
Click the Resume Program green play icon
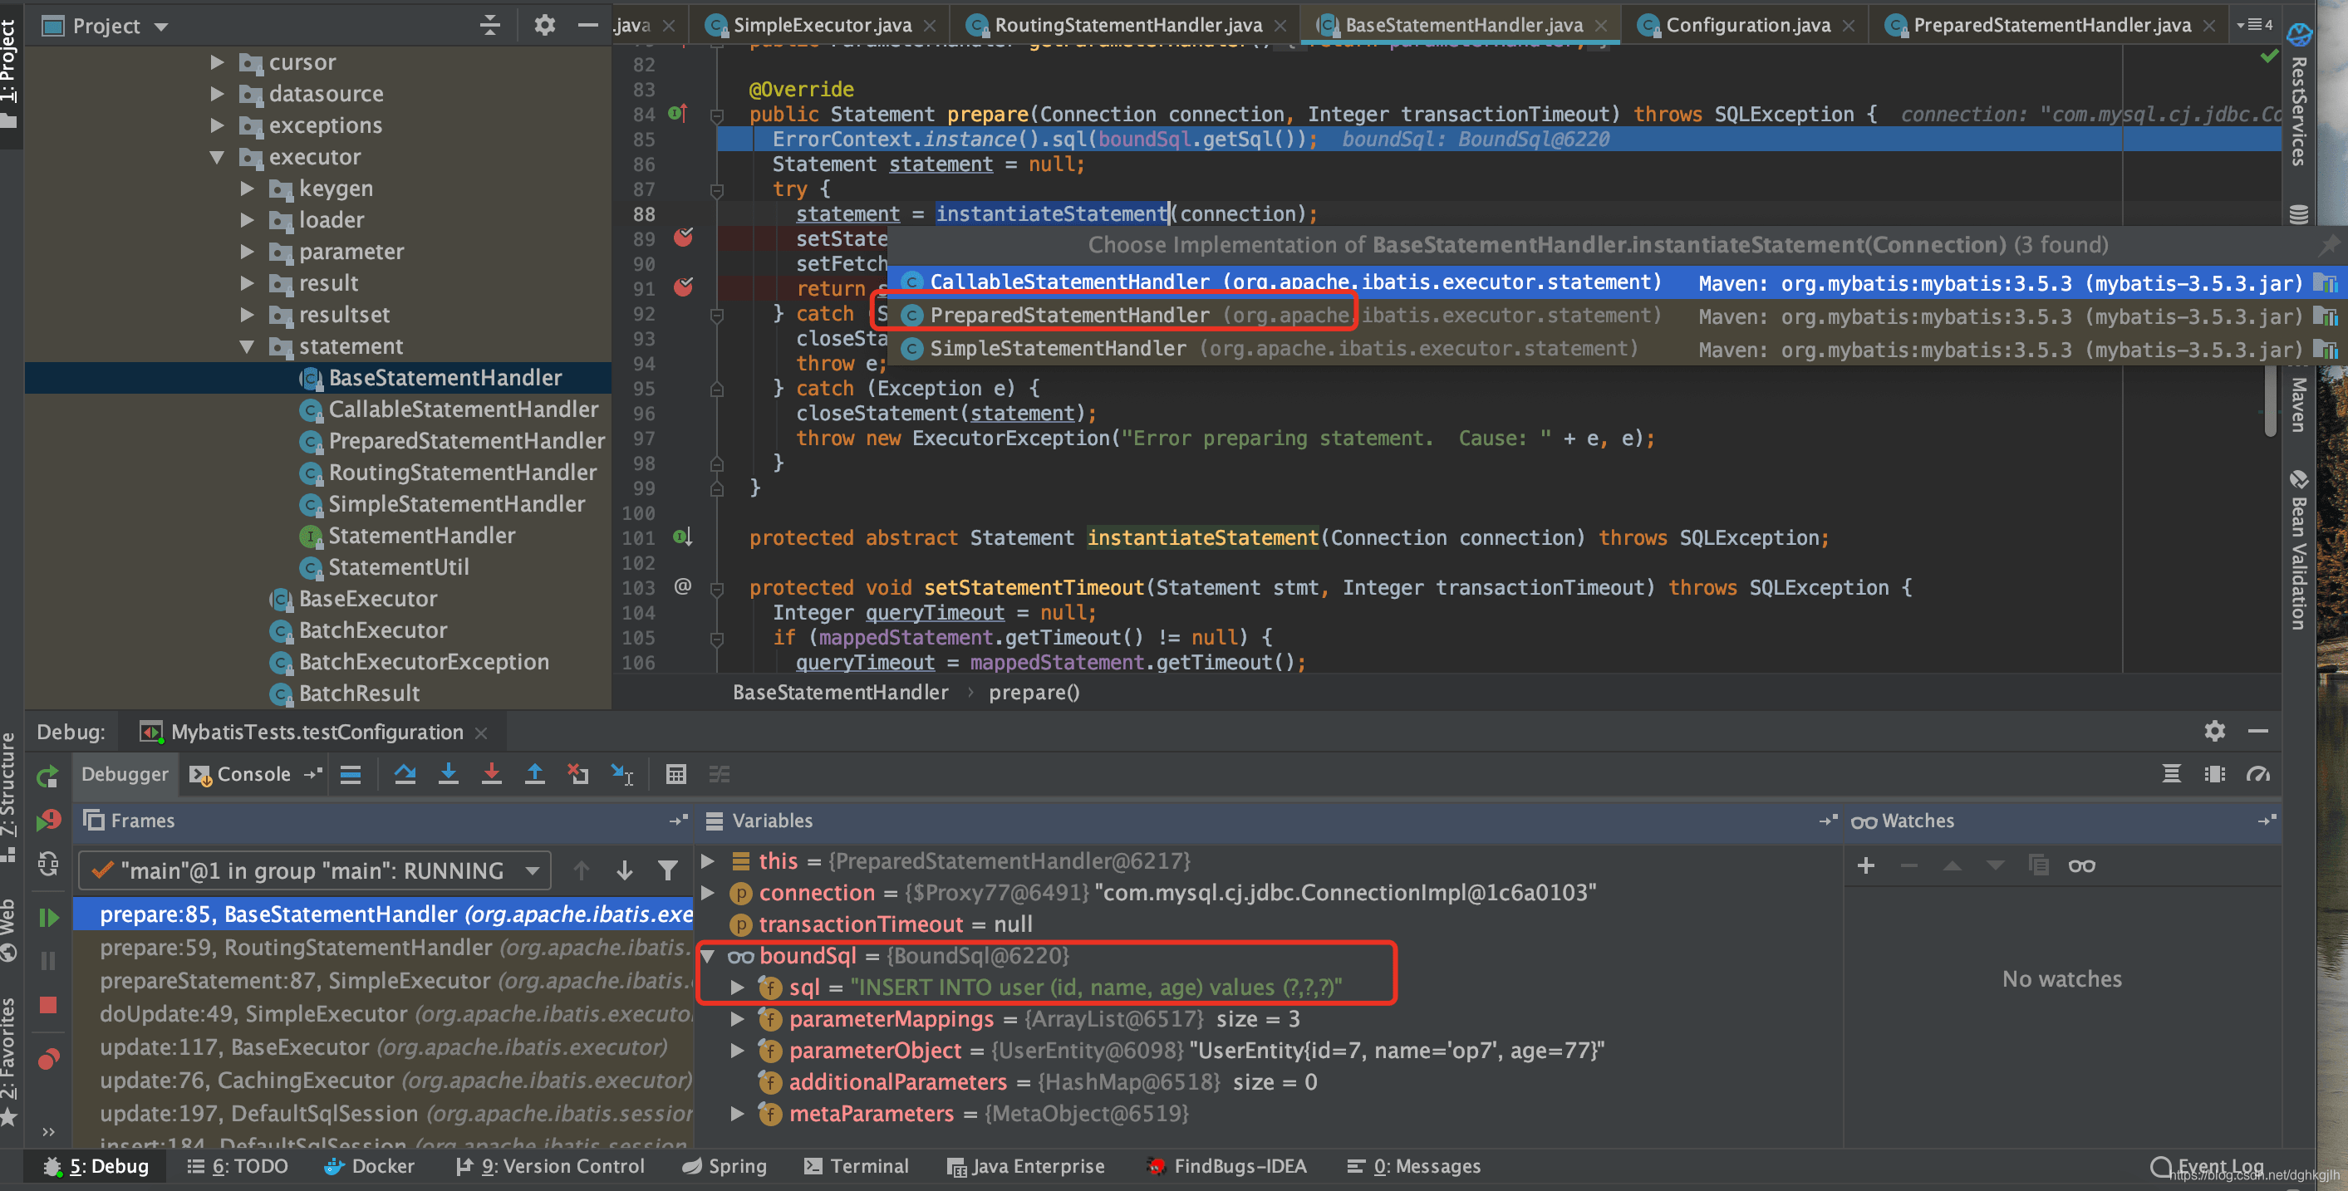[x=48, y=917]
